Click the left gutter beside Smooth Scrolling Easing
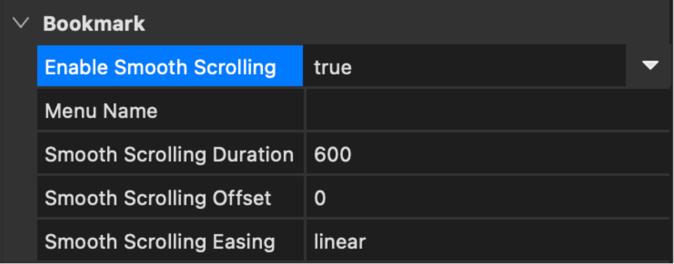 (19, 242)
